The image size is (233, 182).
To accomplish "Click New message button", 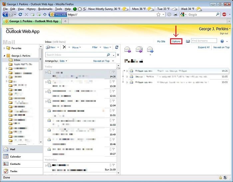I will [x=51, y=47].
